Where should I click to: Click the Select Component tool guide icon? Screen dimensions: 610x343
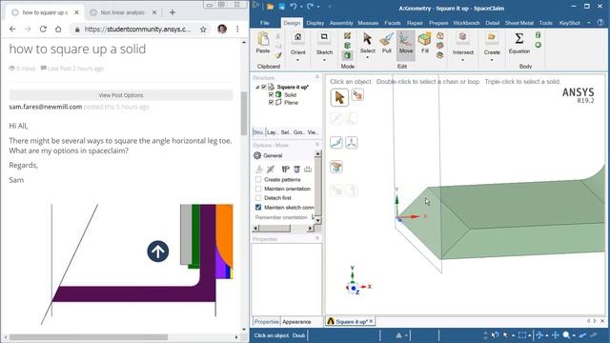pos(357,95)
